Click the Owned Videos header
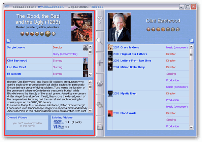 click(18, 117)
